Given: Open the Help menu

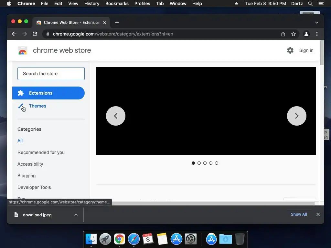Looking at the screenshot, I should click(197, 4).
